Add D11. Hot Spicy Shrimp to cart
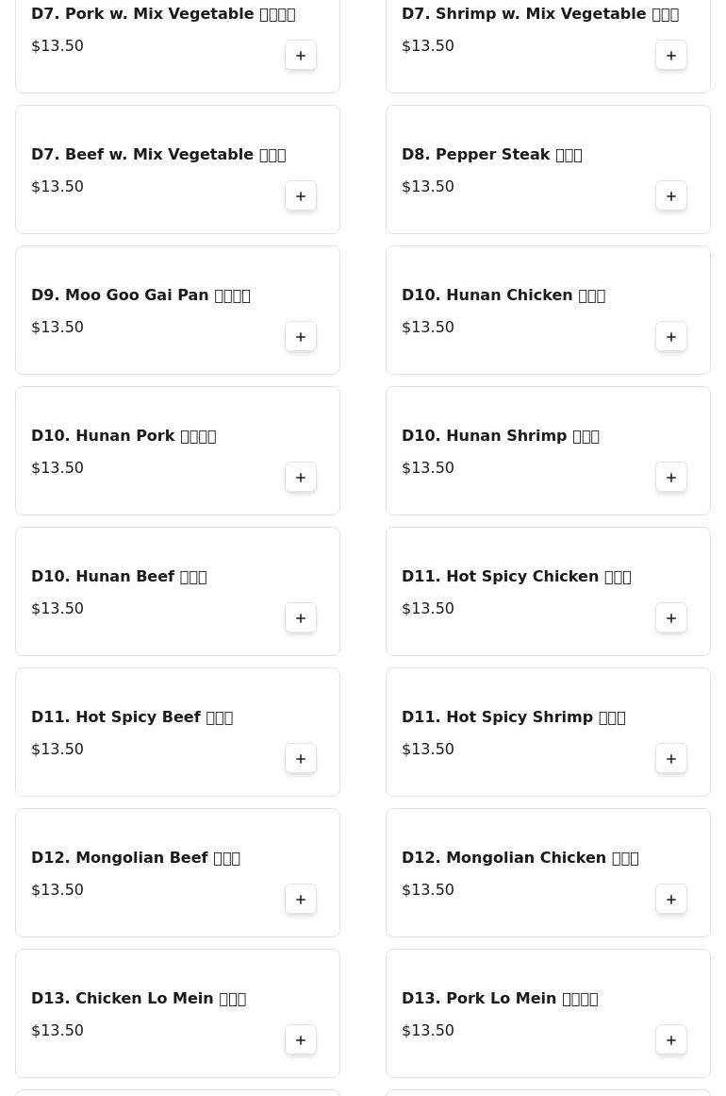The height and width of the screenshot is (1096, 726). click(x=671, y=758)
